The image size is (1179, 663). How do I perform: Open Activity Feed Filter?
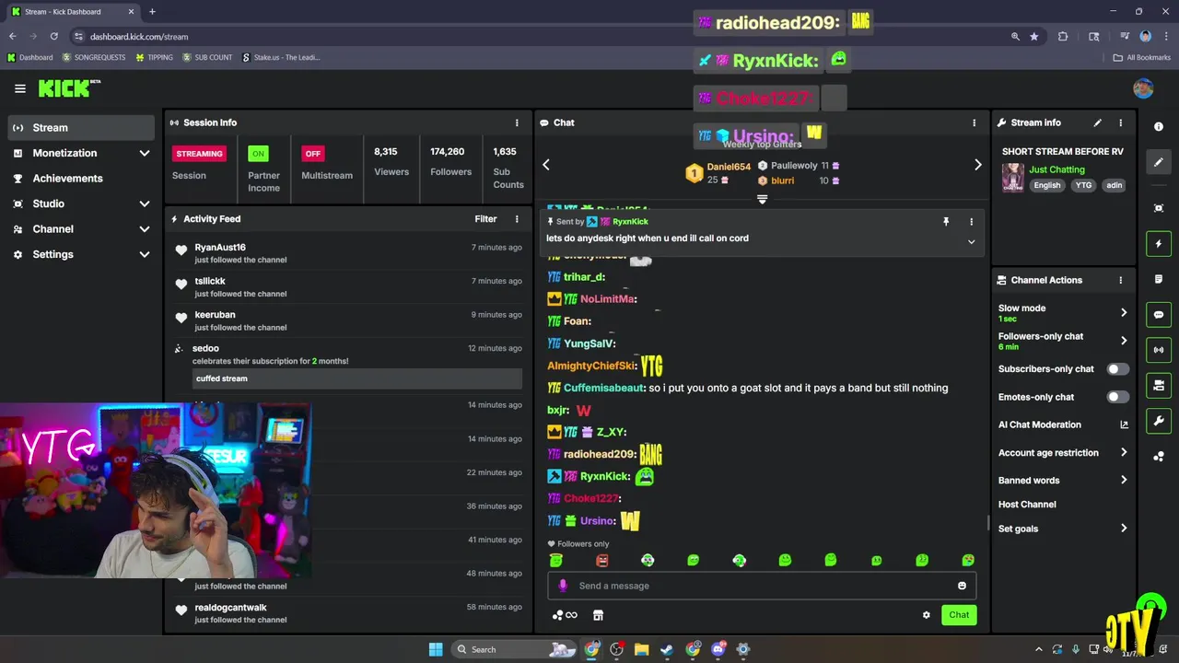pyautogui.click(x=485, y=219)
